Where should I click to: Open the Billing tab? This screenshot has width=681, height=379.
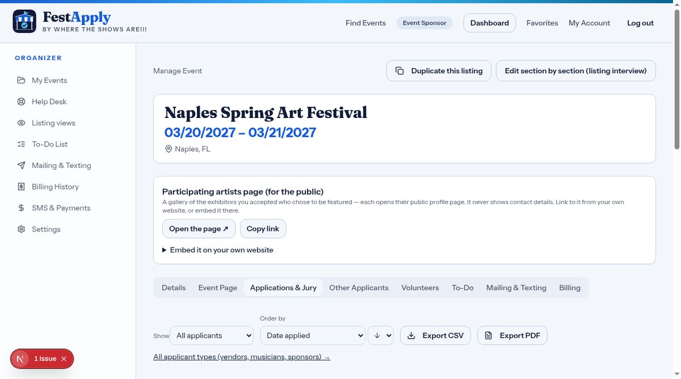coord(570,288)
